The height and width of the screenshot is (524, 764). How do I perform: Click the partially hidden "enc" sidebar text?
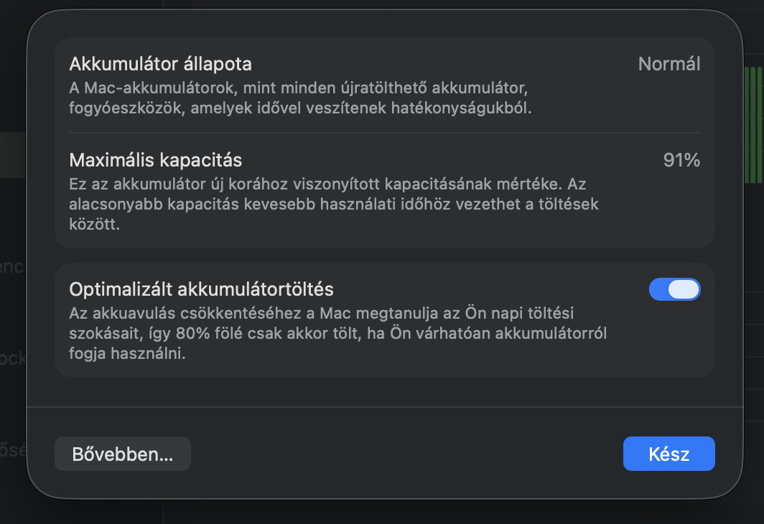12,267
